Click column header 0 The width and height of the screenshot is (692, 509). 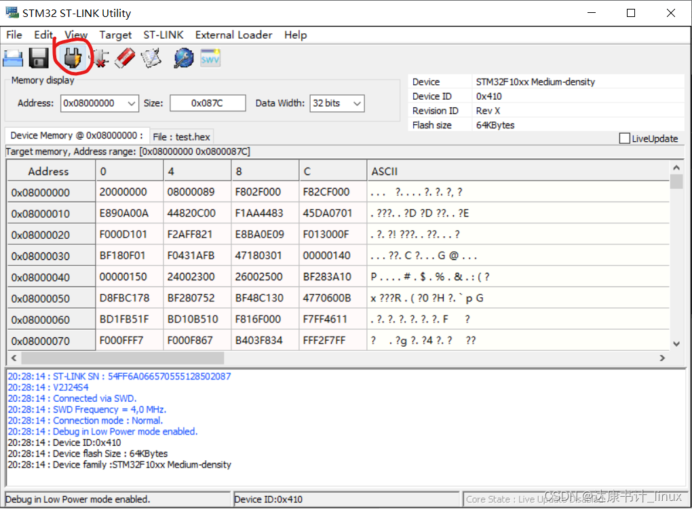pos(130,171)
